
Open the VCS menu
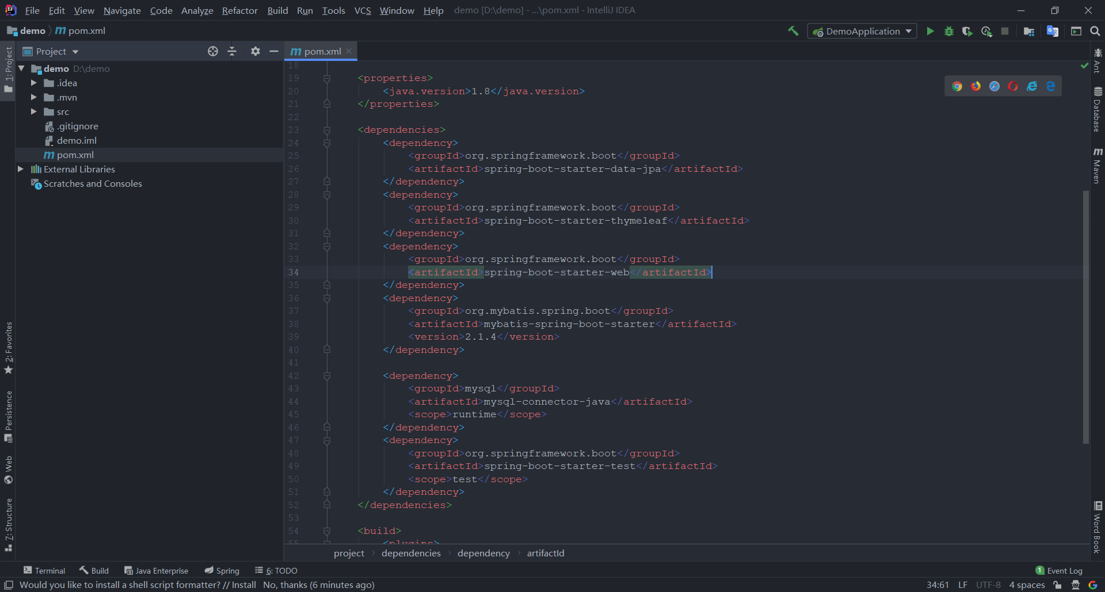click(363, 10)
